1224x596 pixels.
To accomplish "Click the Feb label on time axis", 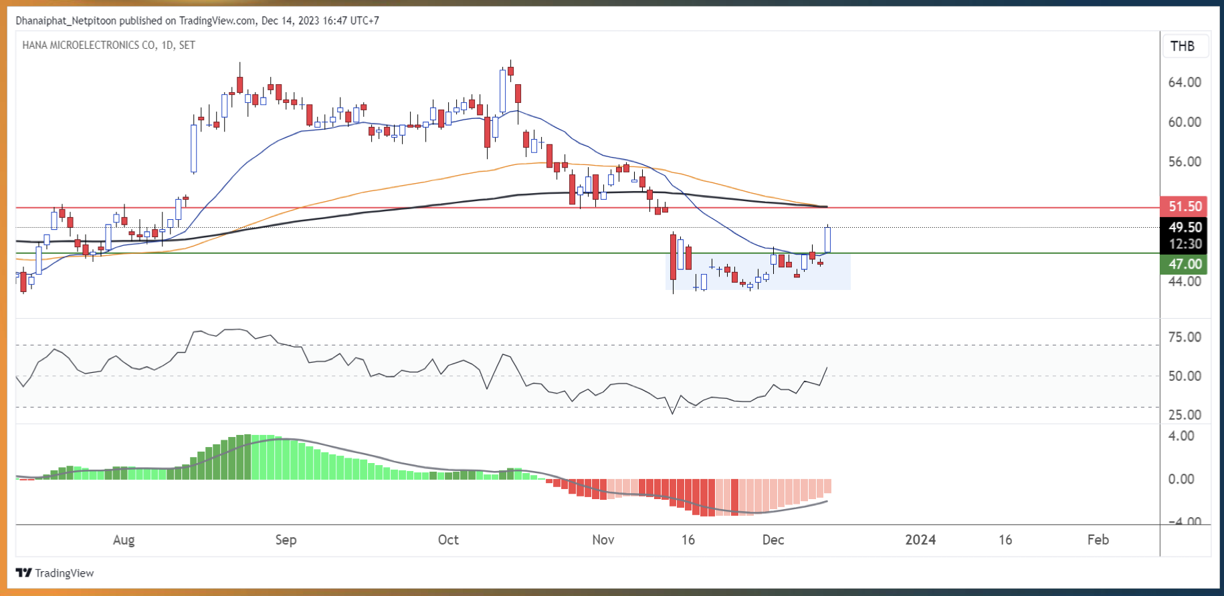I will (1098, 540).
